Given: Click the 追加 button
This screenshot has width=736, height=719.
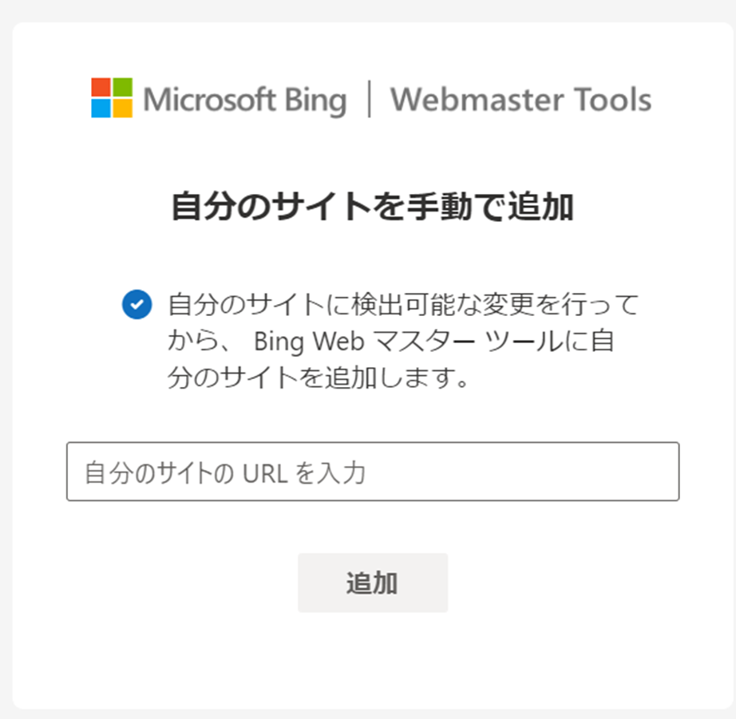Looking at the screenshot, I should (x=373, y=583).
